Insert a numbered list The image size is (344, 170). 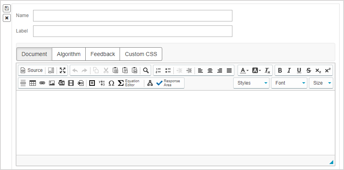(x=158, y=70)
